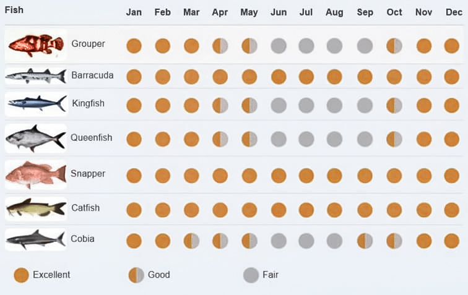468x295 pixels.
Task: Click Kingfish's July gray dot
Action: pyautogui.click(x=306, y=105)
